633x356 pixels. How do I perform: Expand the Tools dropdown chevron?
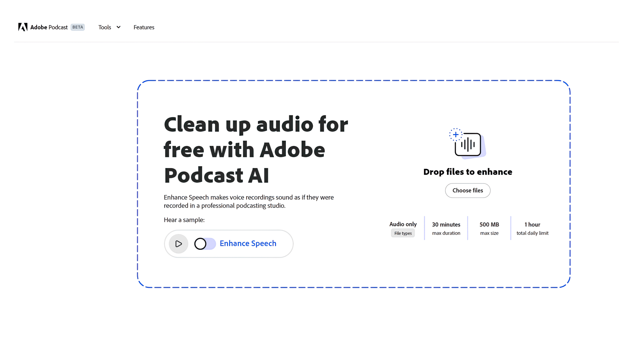(119, 27)
